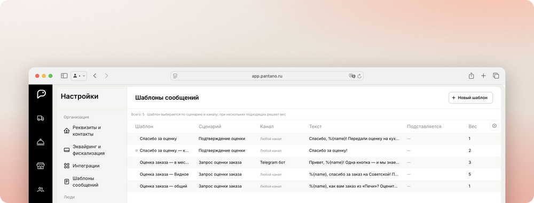The image size is (534, 203).
Task: Click Запрос оценки заказа in the Видное row
Action: click(220, 174)
